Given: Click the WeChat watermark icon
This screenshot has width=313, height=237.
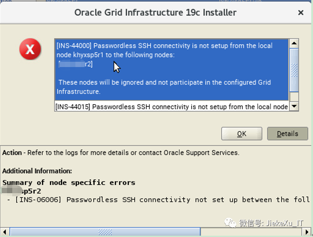Looking at the screenshot, I should click(231, 223).
